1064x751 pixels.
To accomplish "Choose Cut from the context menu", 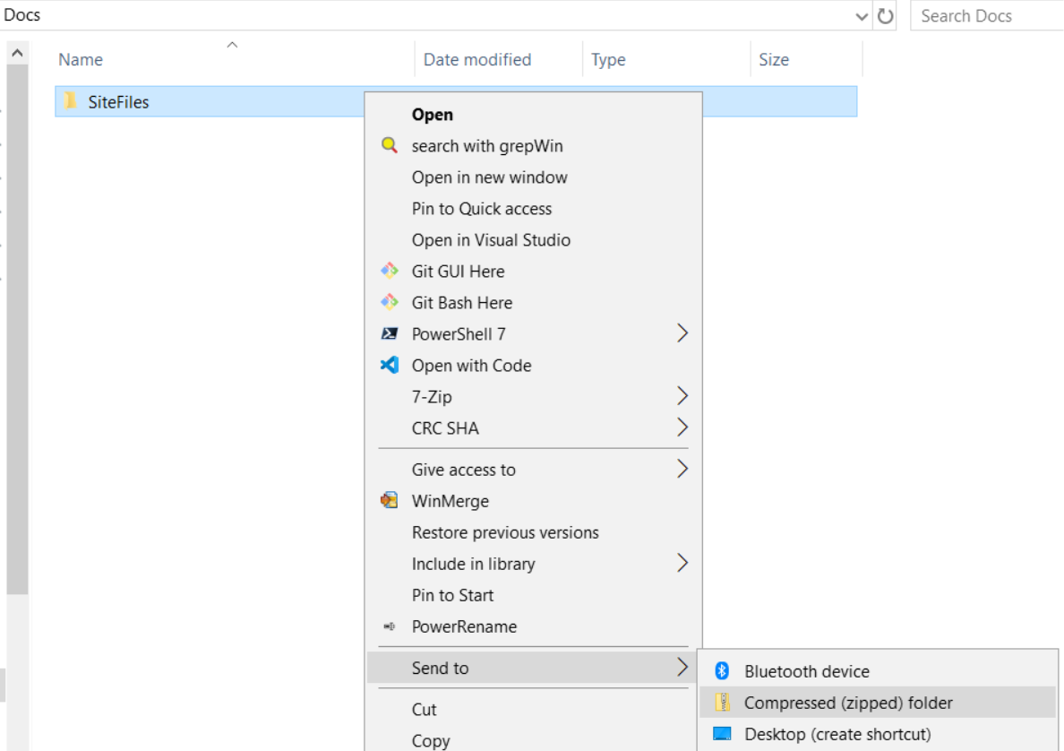I will coord(534,709).
